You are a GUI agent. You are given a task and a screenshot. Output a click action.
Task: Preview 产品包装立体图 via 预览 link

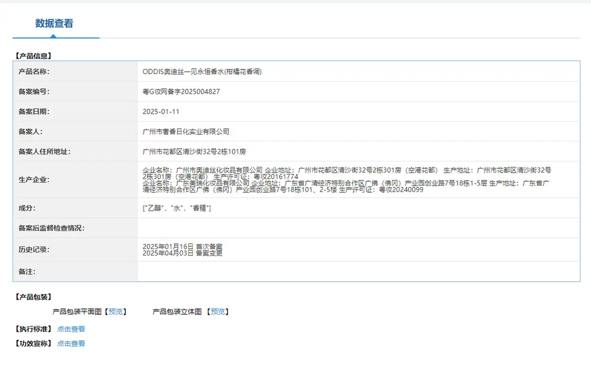[x=217, y=311]
